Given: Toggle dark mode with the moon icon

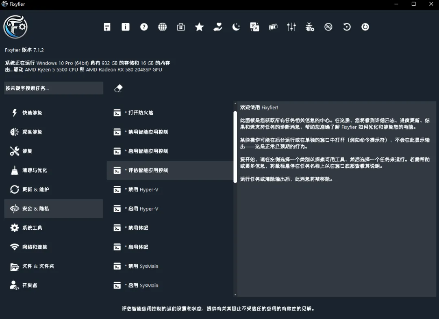Looking at the screenshot, I should 236,27.
